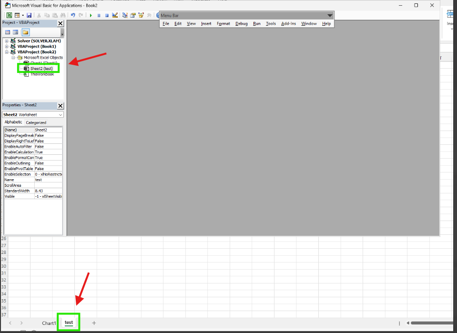Open the Sheet2 Worksheet object dropdown
Screen dimensions: 457x333
coord(61,115)
